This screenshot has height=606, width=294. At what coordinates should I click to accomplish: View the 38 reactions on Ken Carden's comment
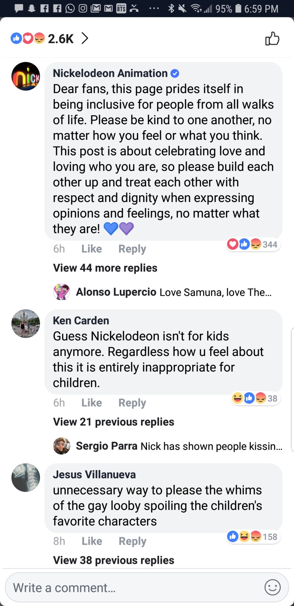(x=255, y=398)
